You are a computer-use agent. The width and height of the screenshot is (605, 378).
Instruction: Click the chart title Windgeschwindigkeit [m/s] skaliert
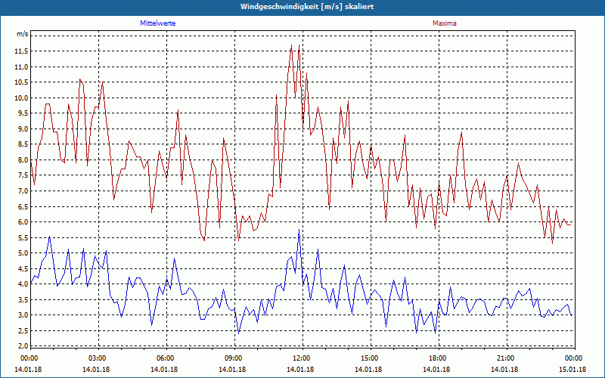307,7
